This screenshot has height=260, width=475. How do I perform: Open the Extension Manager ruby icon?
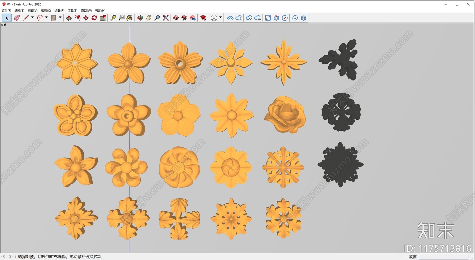point(203,18)
